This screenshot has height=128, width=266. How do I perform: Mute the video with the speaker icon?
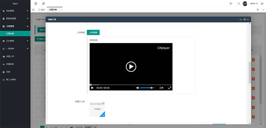point(138,88)
